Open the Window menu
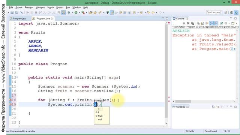 point(76,7)
